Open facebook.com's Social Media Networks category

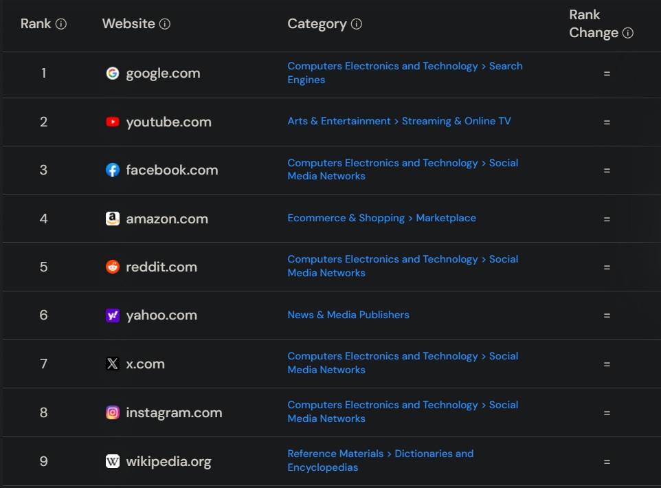[403, 170]
